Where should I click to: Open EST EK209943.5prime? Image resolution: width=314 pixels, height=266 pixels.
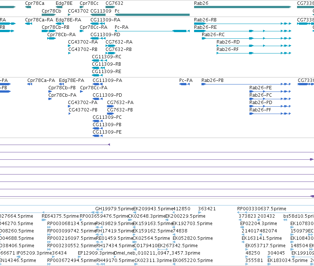point(153,209)
